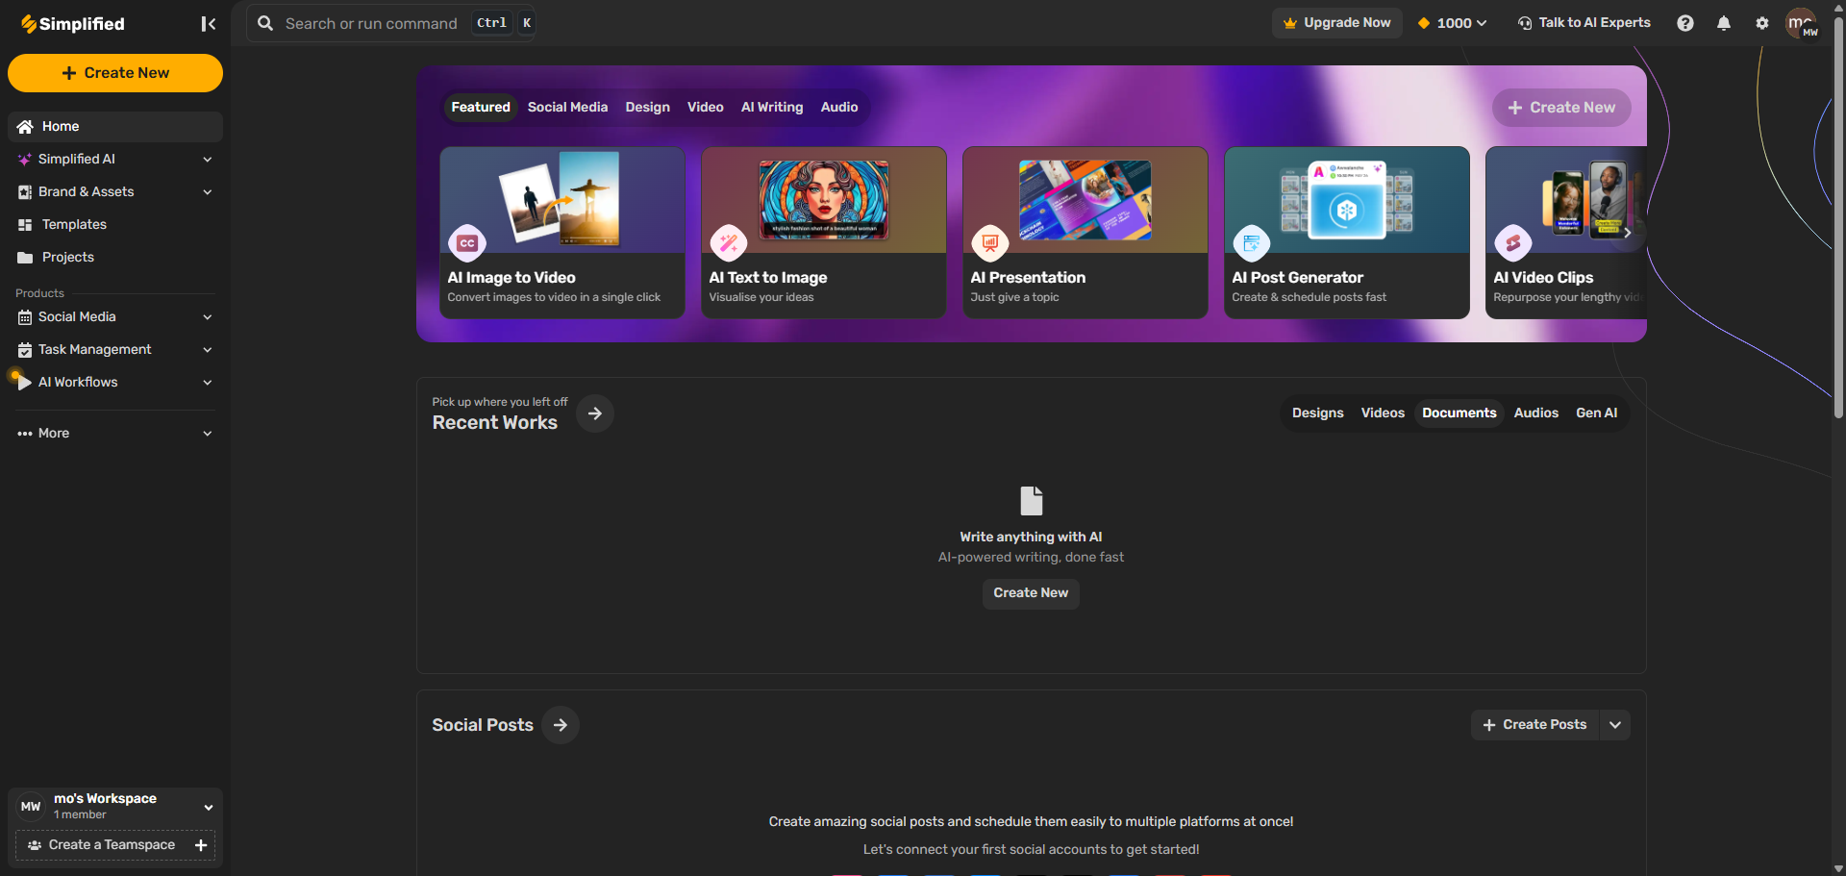This screenshot has height=876, width=1846.
Task: Open the 1000 credits dropdown
Action: (x=1453, y=23)
